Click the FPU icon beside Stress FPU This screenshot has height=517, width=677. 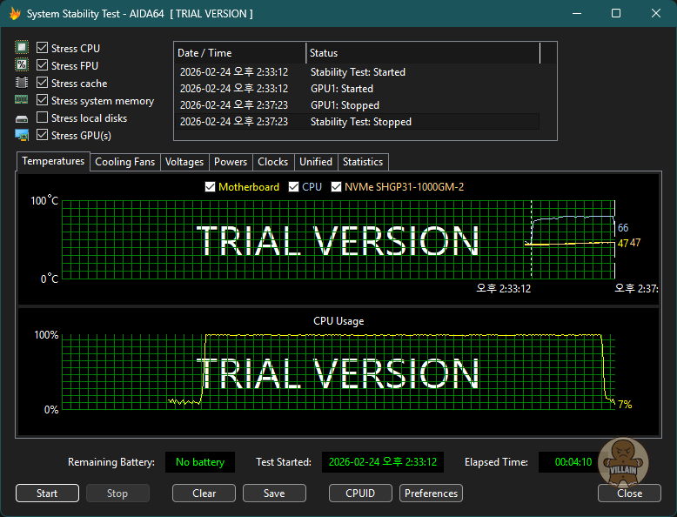[22, 66]
